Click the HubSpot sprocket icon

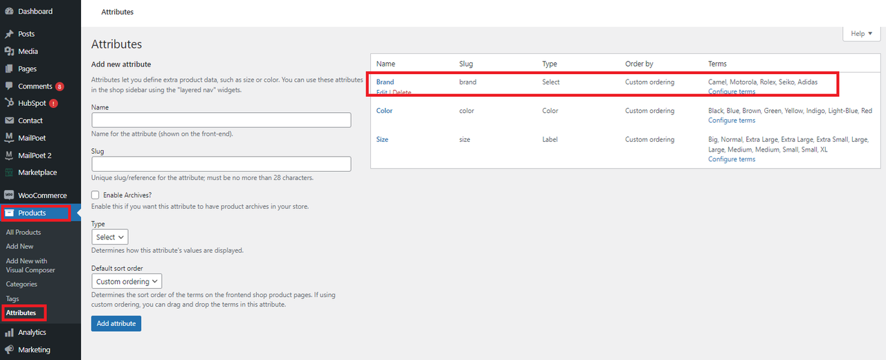click(9, 103)
